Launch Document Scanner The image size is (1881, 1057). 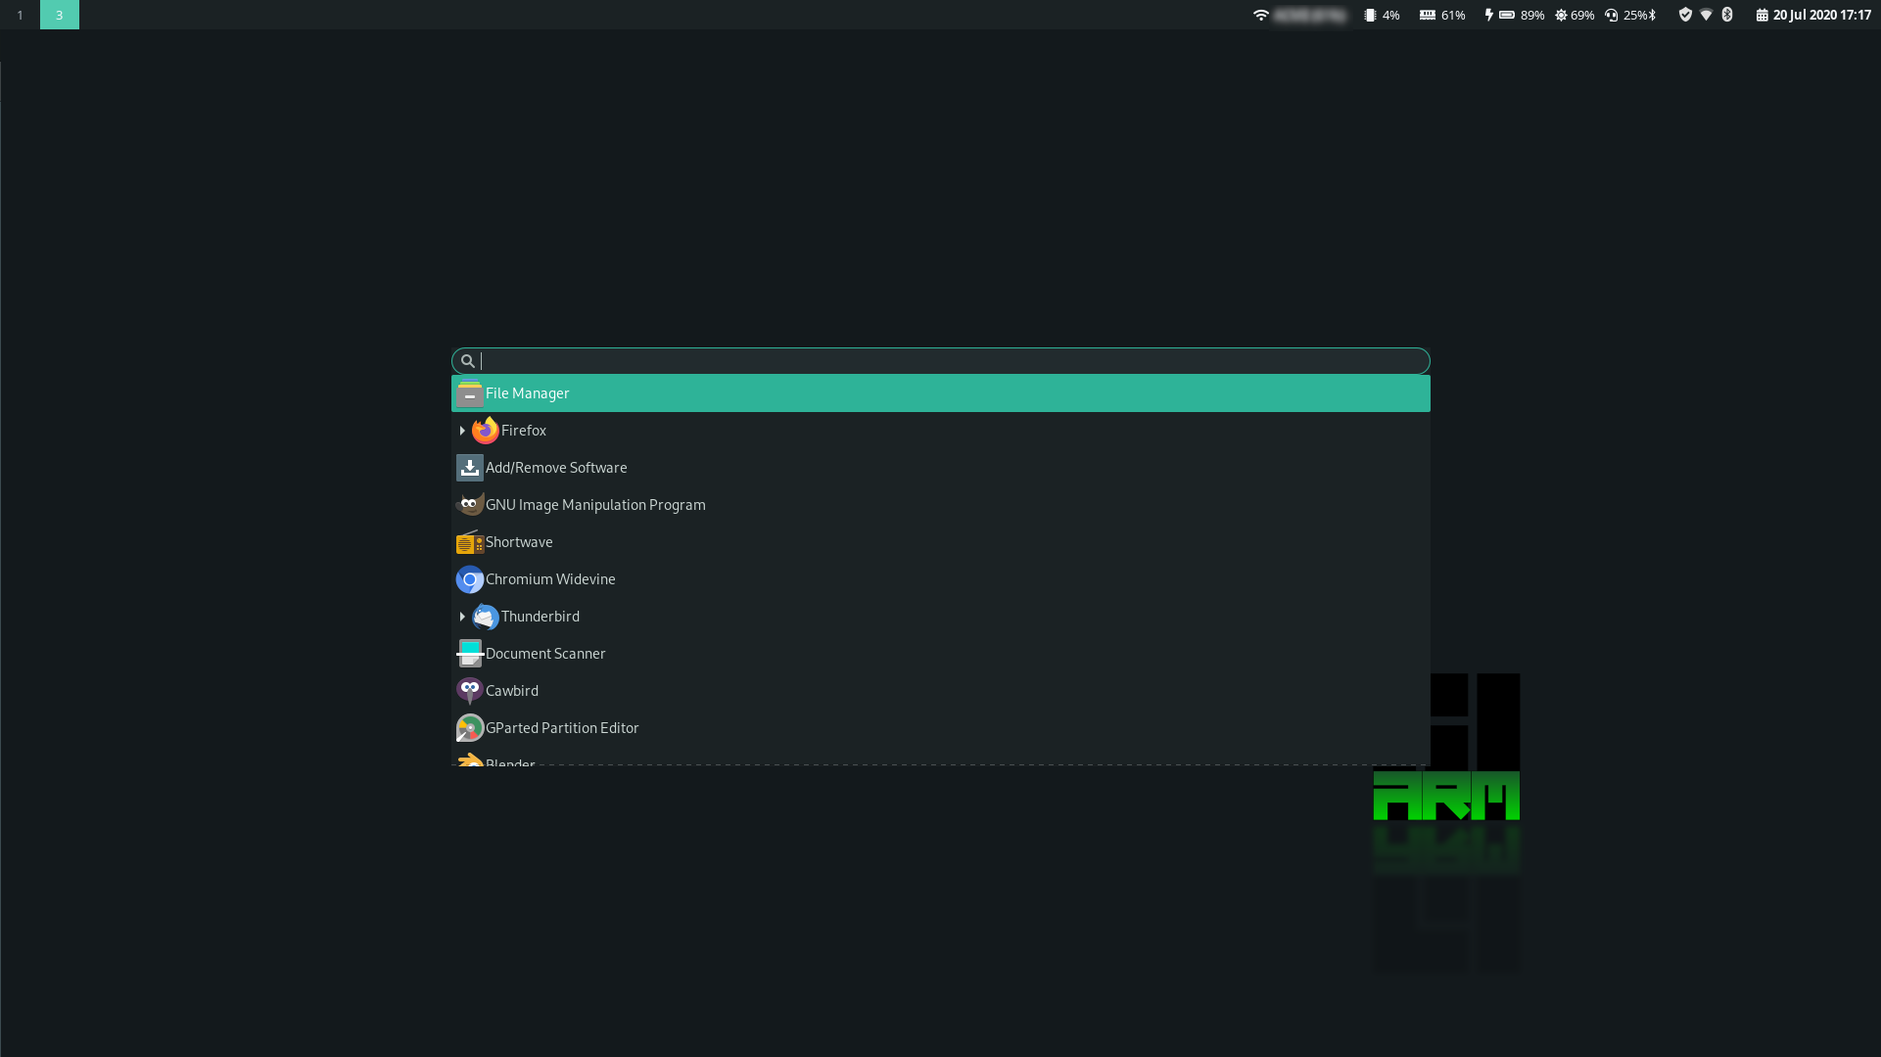pos(544,654)
